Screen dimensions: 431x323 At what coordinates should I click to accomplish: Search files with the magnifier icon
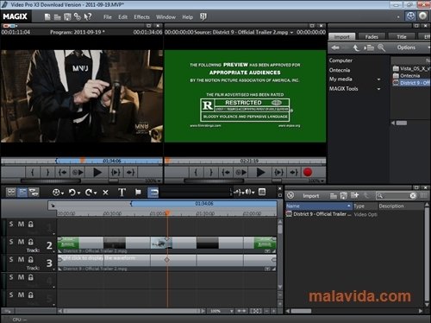(381, 47)
